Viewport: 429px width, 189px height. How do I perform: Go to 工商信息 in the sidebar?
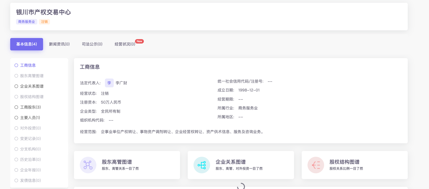28,65
